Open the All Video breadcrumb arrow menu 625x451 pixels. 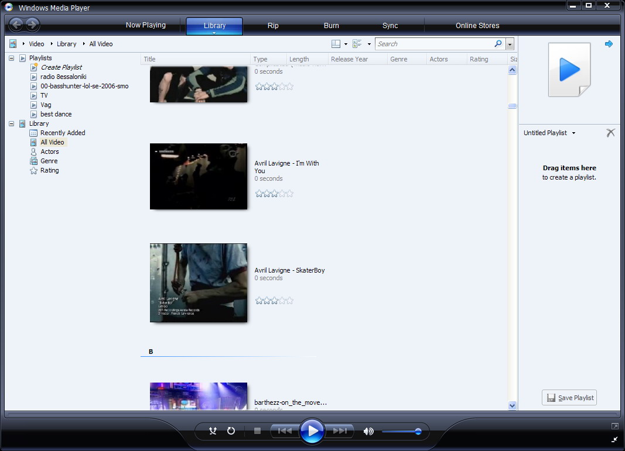[84, 44]
